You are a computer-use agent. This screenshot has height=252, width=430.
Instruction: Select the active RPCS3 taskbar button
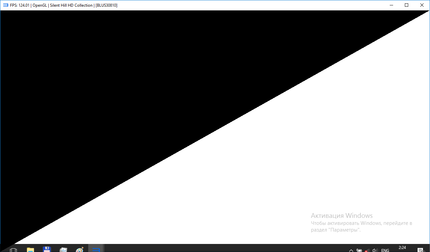pos(96,248)
